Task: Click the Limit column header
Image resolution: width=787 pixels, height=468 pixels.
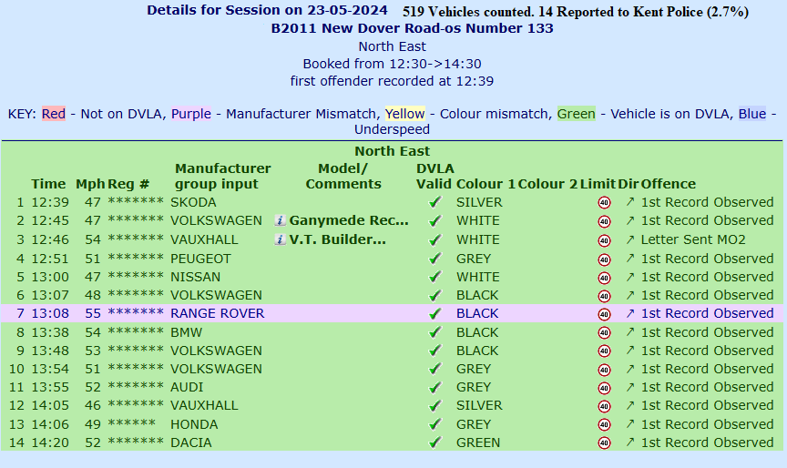Action: (598, 184)
